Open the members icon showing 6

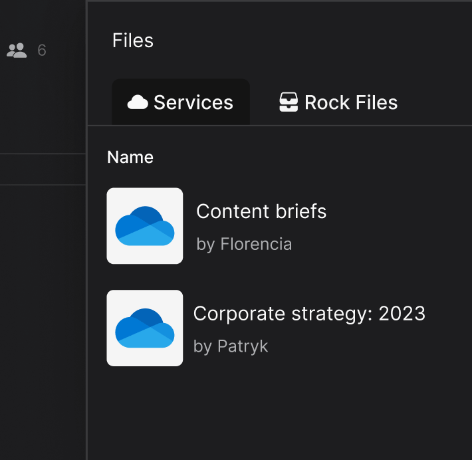tap(17, 51)
